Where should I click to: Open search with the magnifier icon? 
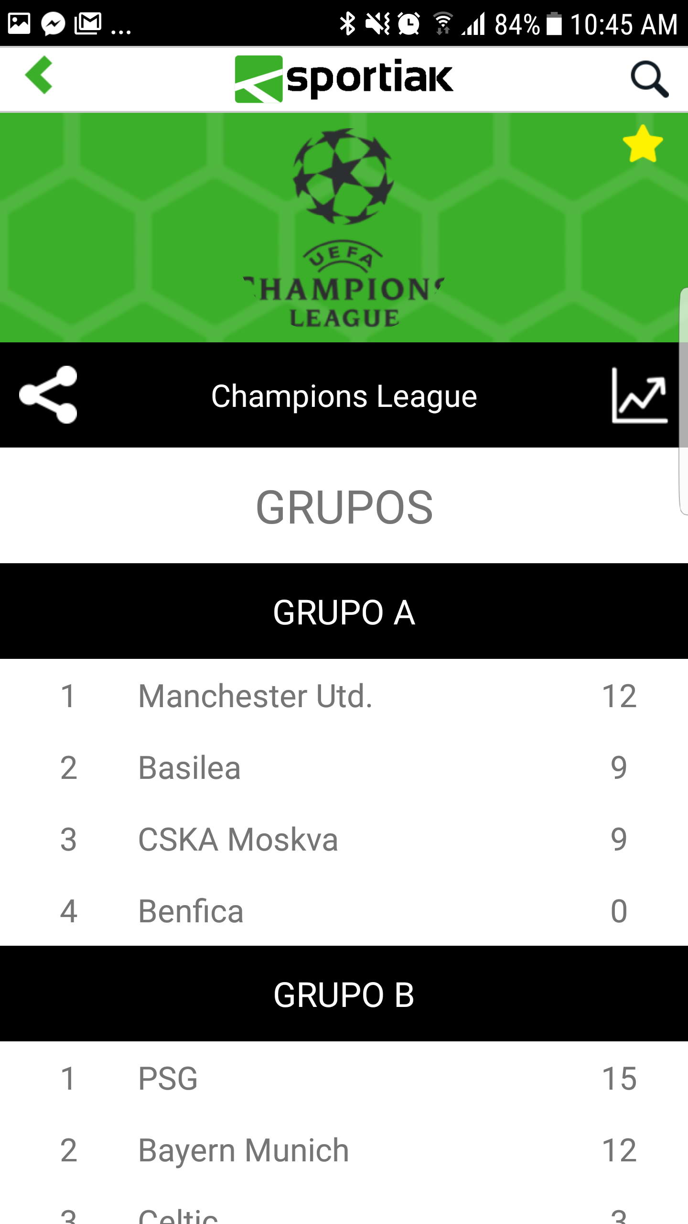pos(649,79)
